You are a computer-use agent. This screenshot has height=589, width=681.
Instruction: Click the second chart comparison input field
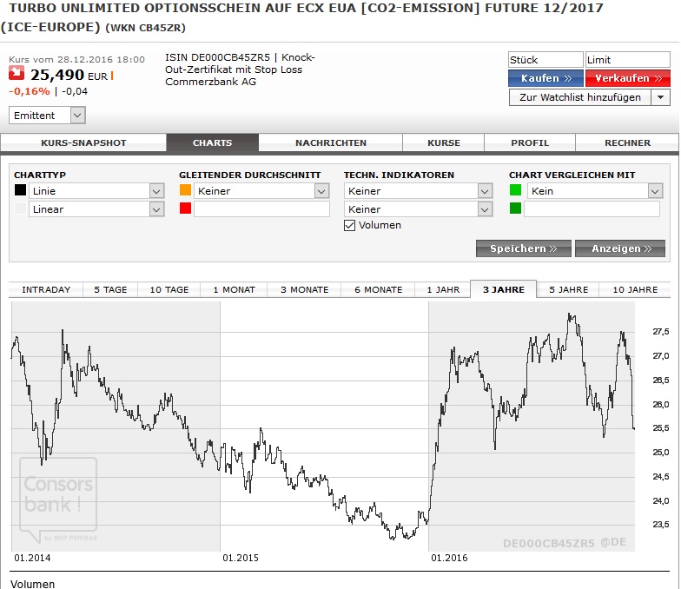click(592, 209)
